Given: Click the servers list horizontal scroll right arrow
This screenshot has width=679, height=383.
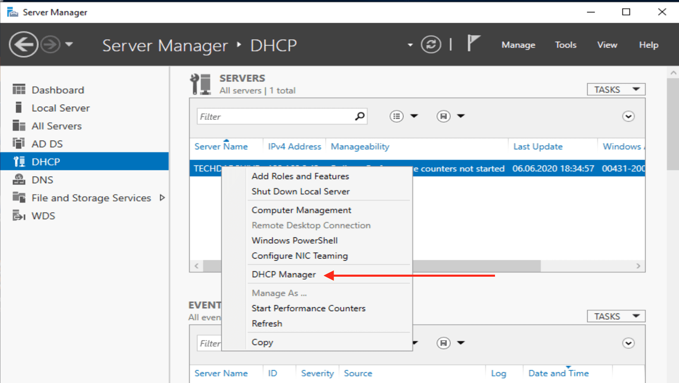Looking at the screenshot, I should (x=638, y=266).
